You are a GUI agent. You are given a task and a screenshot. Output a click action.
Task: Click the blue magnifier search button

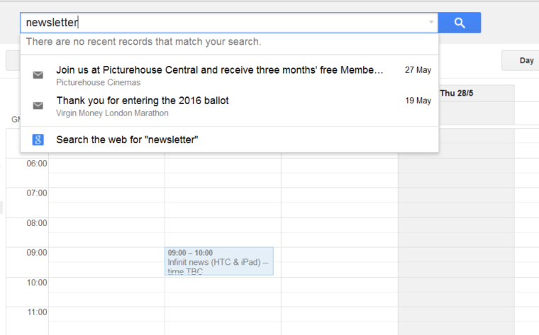[460, 23]
